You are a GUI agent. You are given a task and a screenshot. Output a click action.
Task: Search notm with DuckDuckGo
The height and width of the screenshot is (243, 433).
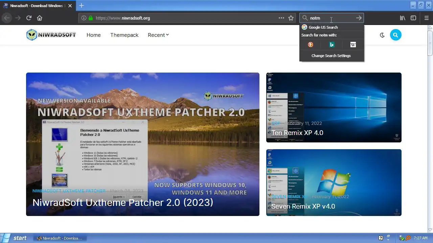point(311,45)
